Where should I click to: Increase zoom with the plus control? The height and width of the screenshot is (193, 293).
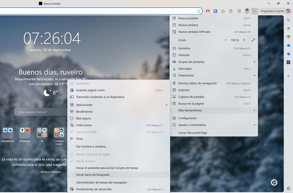244,40
